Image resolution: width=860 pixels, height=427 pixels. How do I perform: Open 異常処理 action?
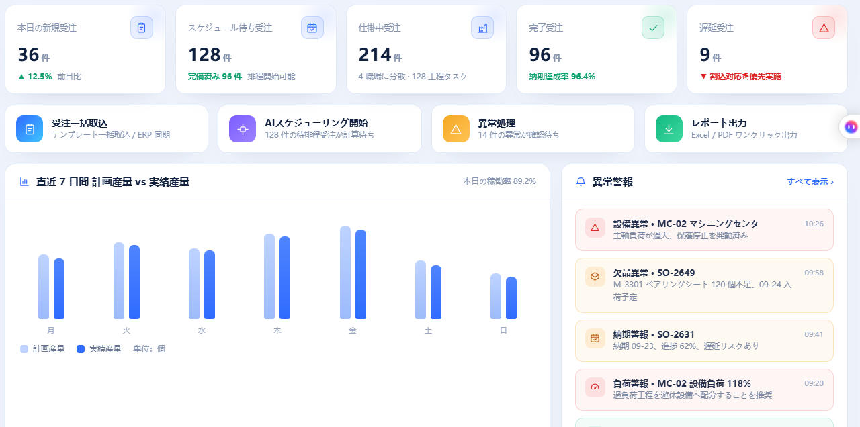[x=533, y=129]
